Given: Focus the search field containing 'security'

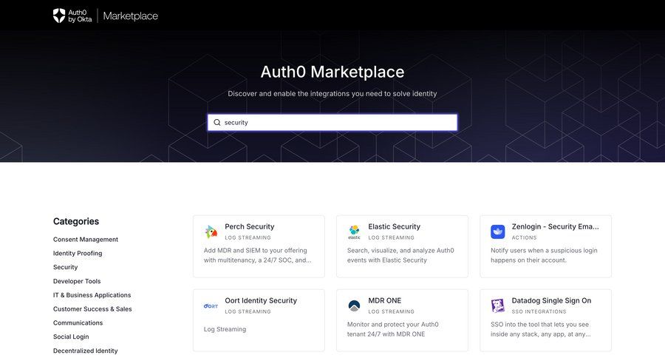Looking at the screenshot, I should click(332, 122).
